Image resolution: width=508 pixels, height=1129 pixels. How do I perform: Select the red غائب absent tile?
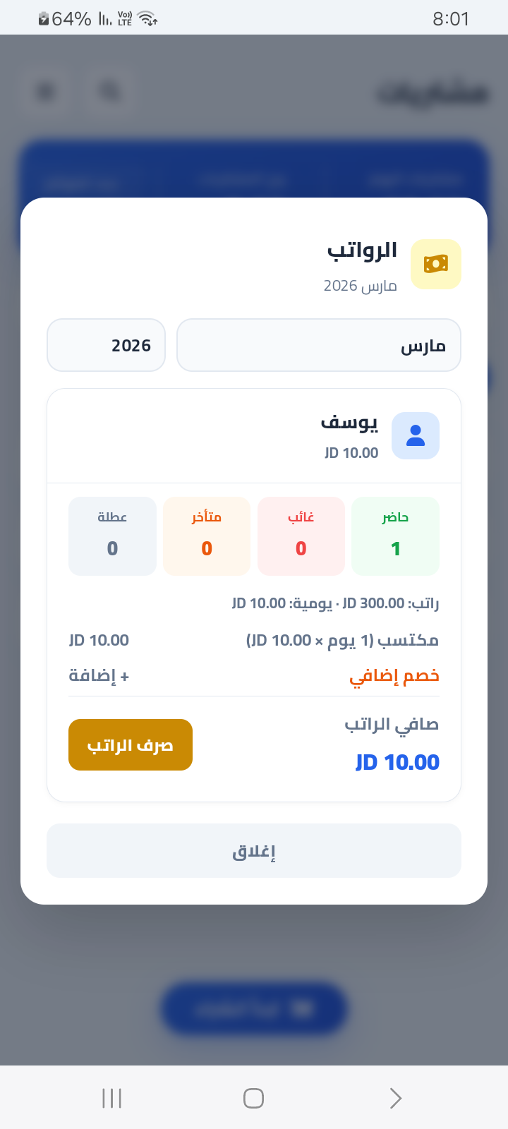[x=301, y=536]
